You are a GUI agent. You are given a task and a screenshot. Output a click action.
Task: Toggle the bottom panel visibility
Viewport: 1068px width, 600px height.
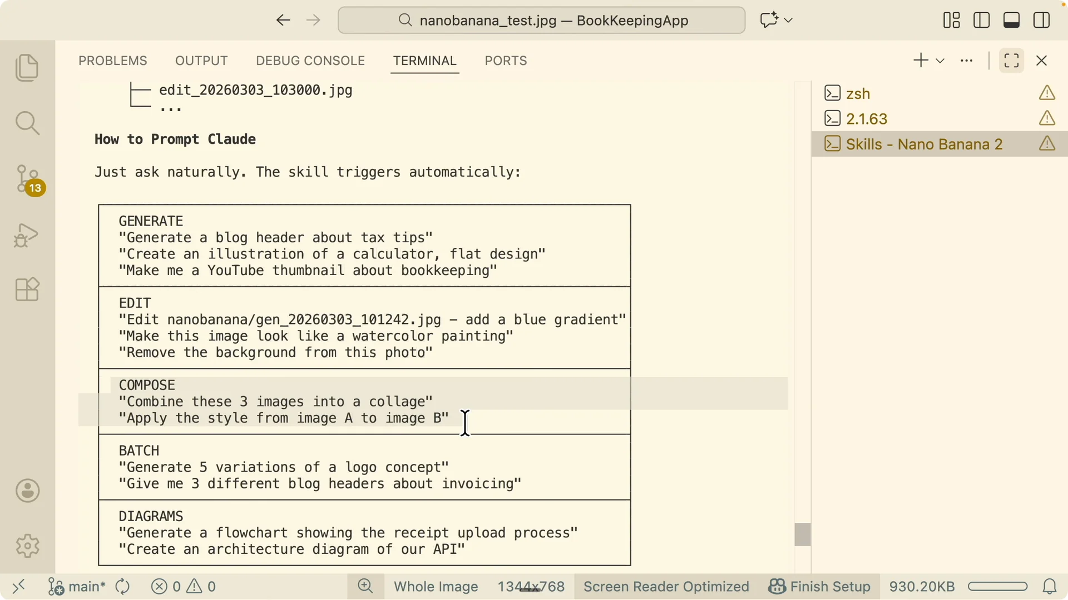[x=1012, y=21]
